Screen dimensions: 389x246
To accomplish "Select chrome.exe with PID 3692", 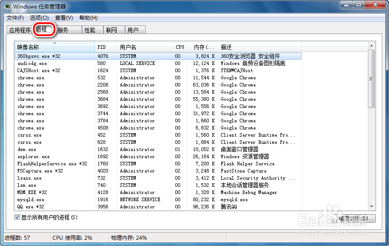I will [x=158, y=106].
